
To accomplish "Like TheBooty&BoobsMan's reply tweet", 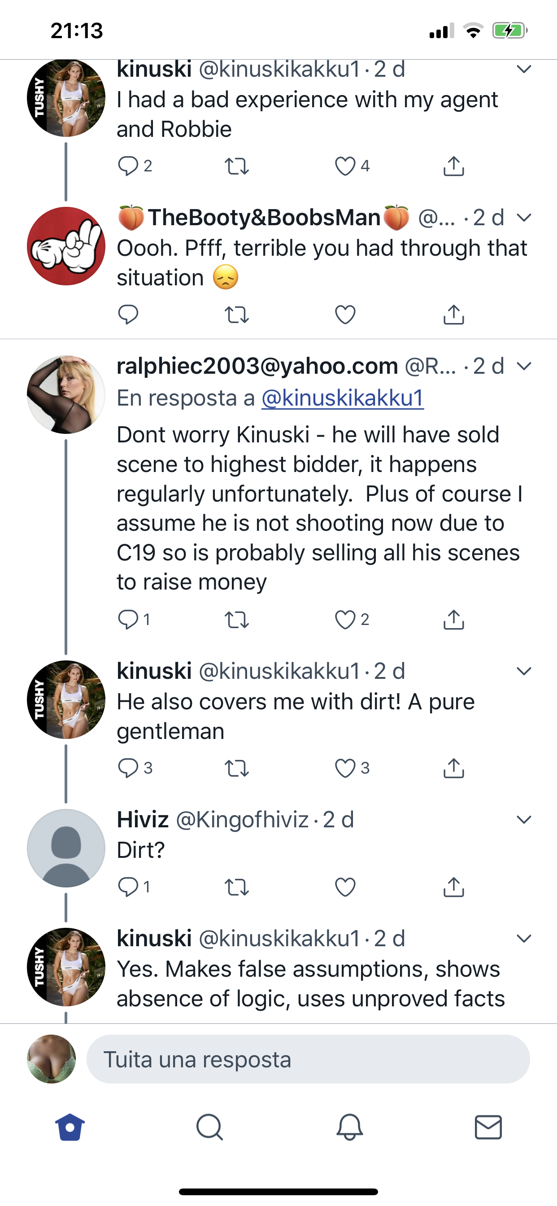I will [345, 315].
